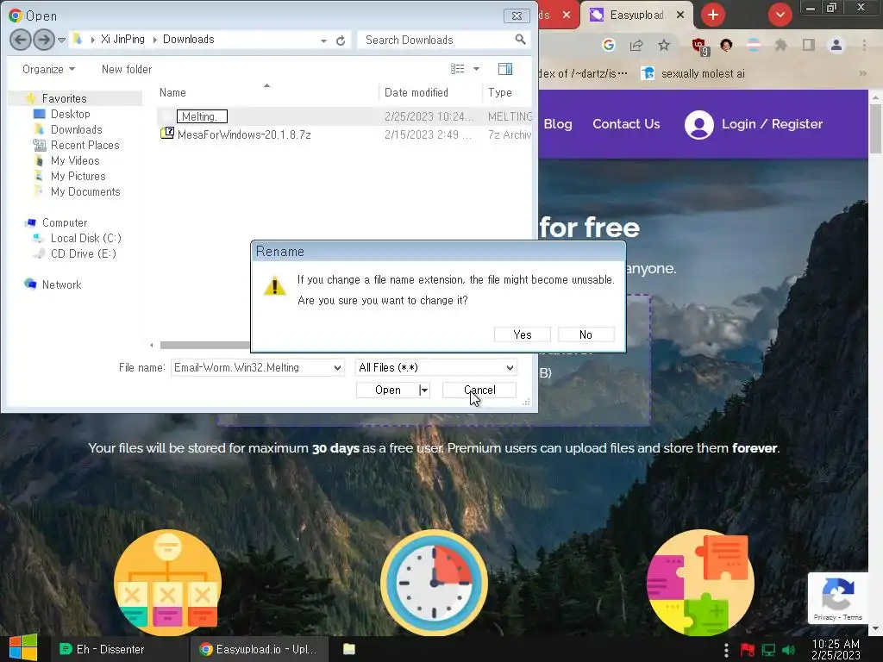Viewport: 883px width, 662px height.
Task: Open the 'sexually molest ai' bookmark
Action: pos(694,74)
